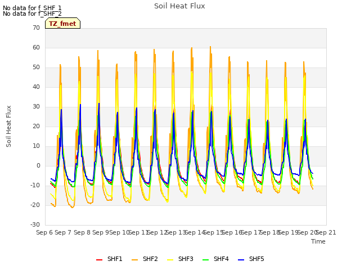
Task: Select the SHF3 legend label
Action: (x=186, y=259)
